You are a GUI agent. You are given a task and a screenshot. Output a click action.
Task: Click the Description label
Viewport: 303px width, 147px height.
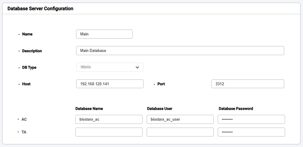point(32,51)
